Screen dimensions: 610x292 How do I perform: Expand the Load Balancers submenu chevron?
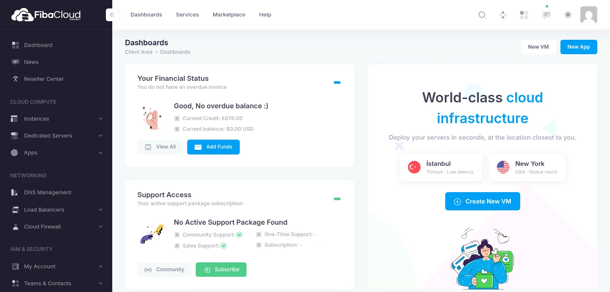(100, 209)
